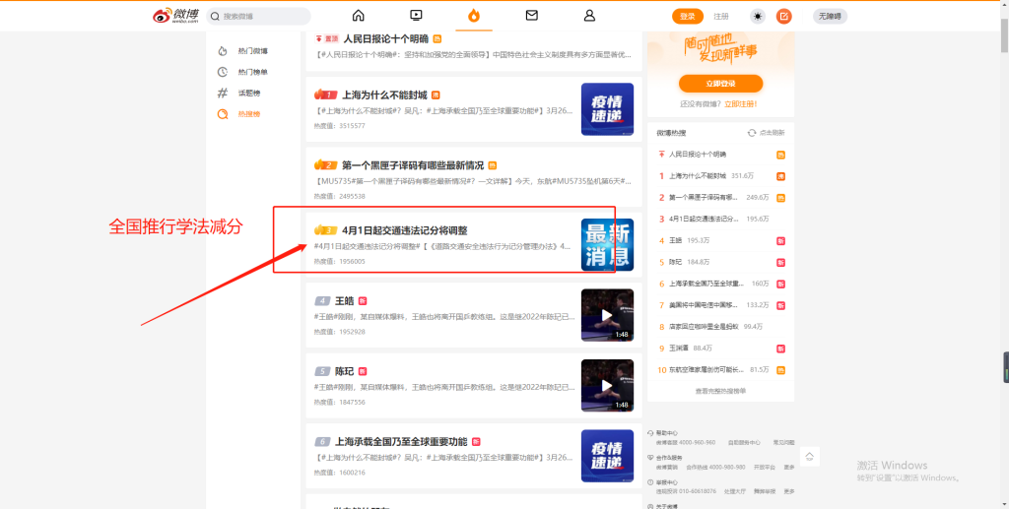This screenshot has height=509, width=1009.
Task: Open feed topic 第一个黑匣子译码有哪些最新情况
Action: (413, 165)
